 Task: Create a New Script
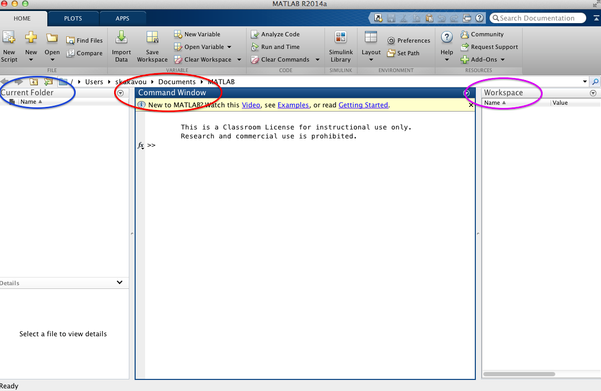[x=9, y=46]
